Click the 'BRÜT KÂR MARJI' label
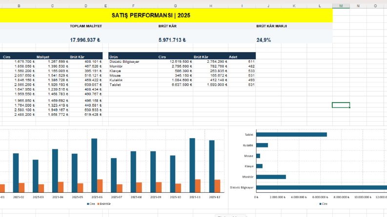387x217 pixels. (271, 26)
